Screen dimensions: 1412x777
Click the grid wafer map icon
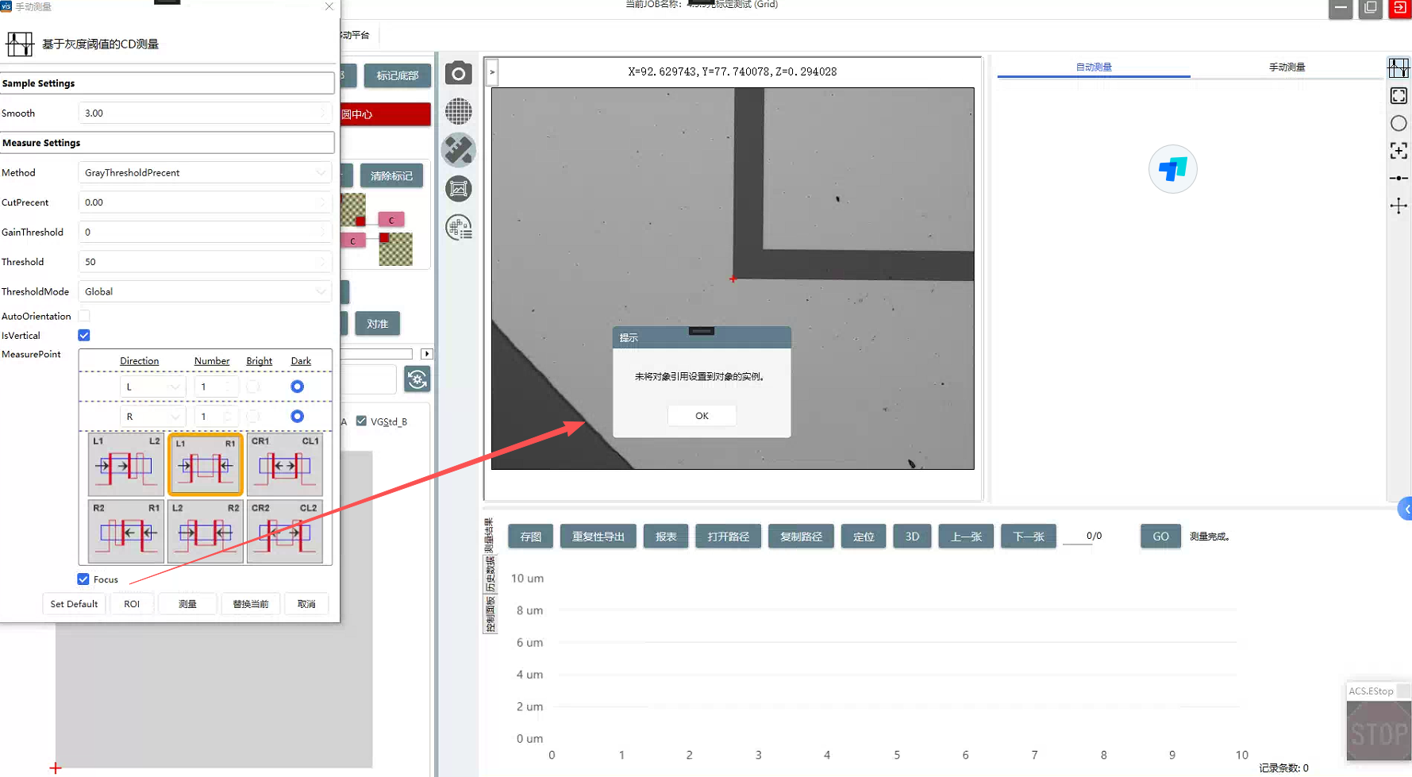coord(458,111)
